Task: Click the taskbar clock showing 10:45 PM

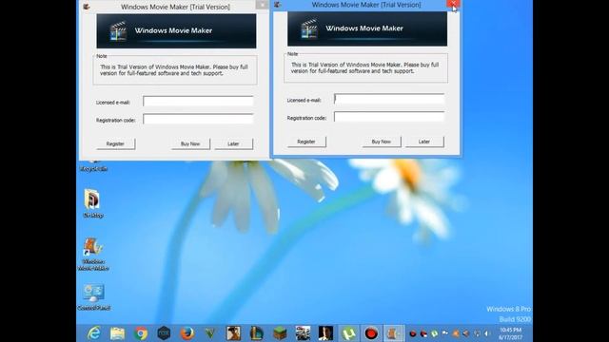Action: (511, 333)
